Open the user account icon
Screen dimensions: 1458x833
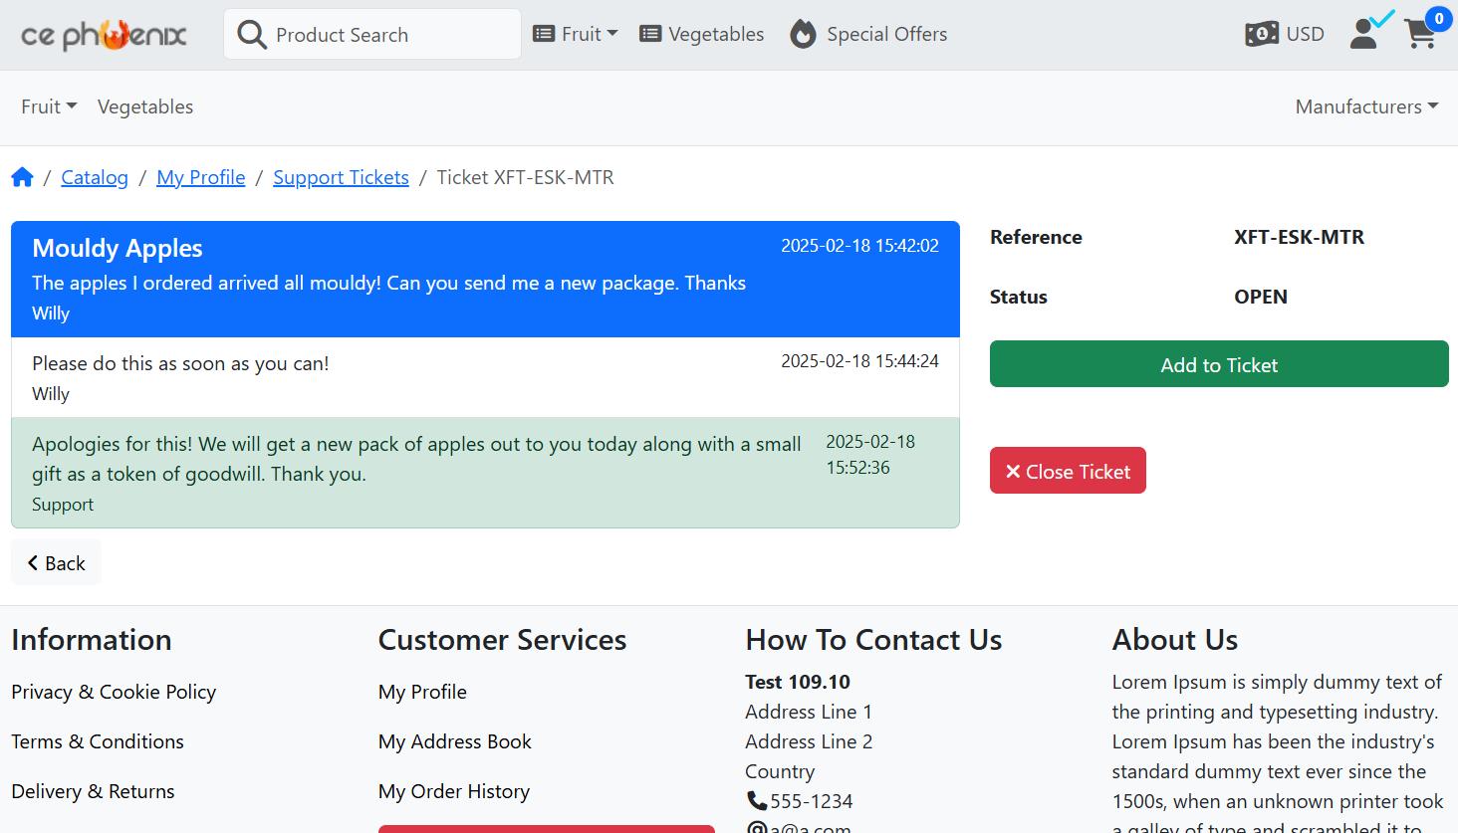pyautogui.click(x=1363, y=34)
